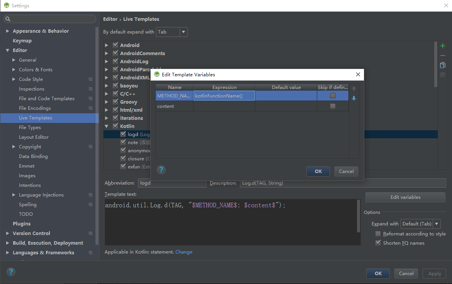
Task: Open the Plugins settings section
Action: click(x=21, y=224)
